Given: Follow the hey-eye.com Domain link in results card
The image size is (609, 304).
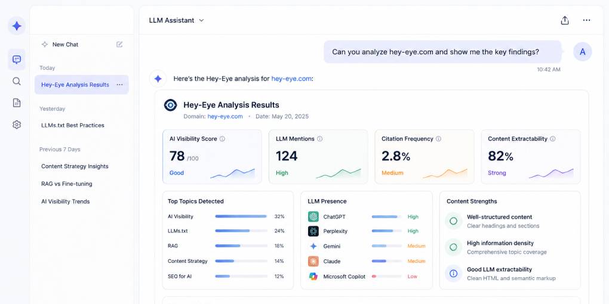Looking at the screenshot, I should (x=225, y=116).
